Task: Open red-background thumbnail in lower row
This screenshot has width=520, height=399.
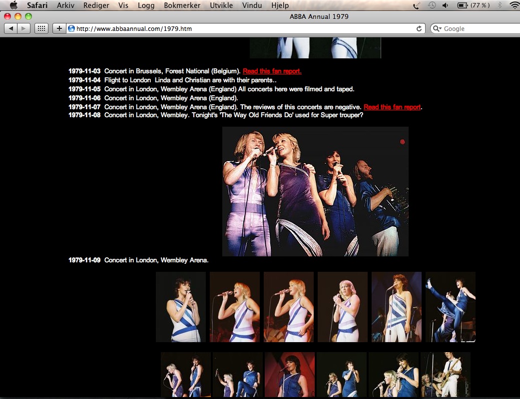Action: pos(290,375)
